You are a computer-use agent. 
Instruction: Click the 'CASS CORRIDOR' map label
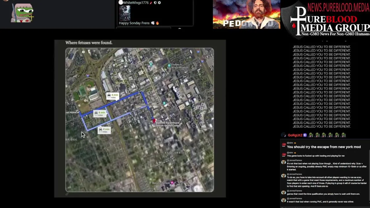175,153
